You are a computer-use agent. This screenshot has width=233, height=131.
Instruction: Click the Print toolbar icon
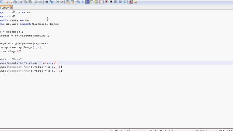pyautogui.click(x=15, y=2)
